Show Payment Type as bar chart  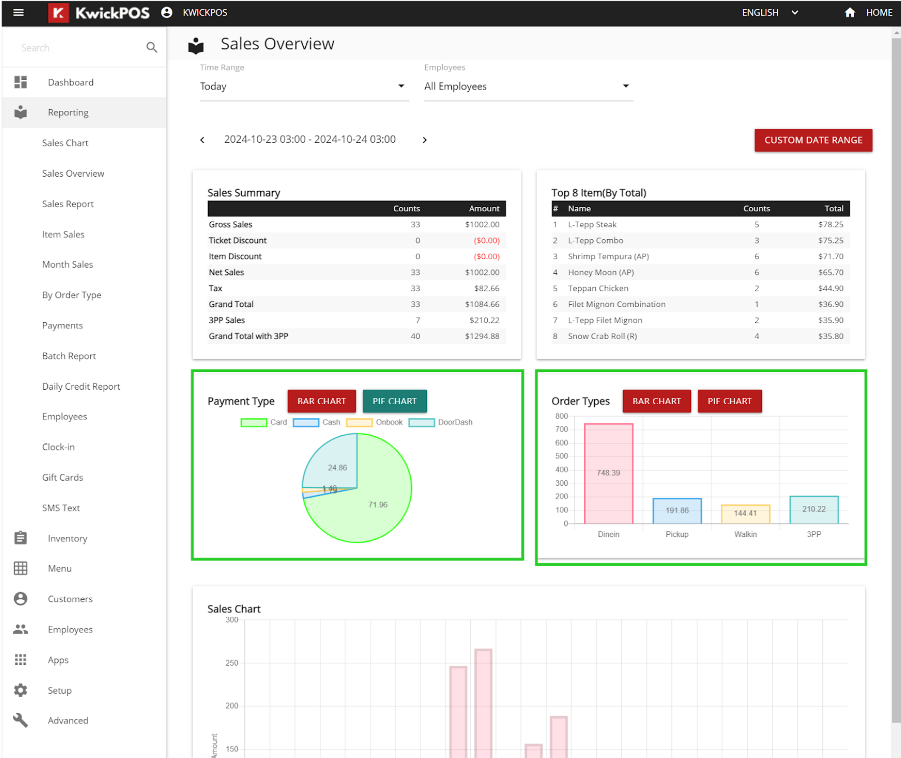[322, 401]
